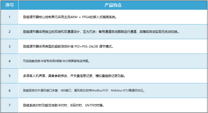This screenshot has width=208, height=113.
Task: Click the 产品特点 column header
Action: tap(113, 5)
